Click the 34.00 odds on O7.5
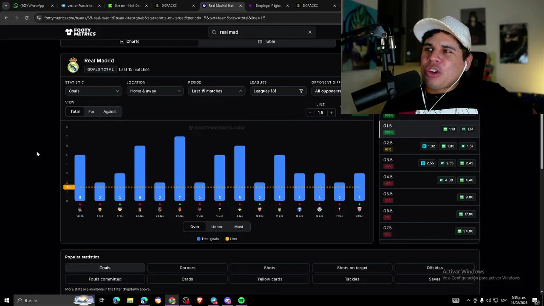 click(466, 231)
